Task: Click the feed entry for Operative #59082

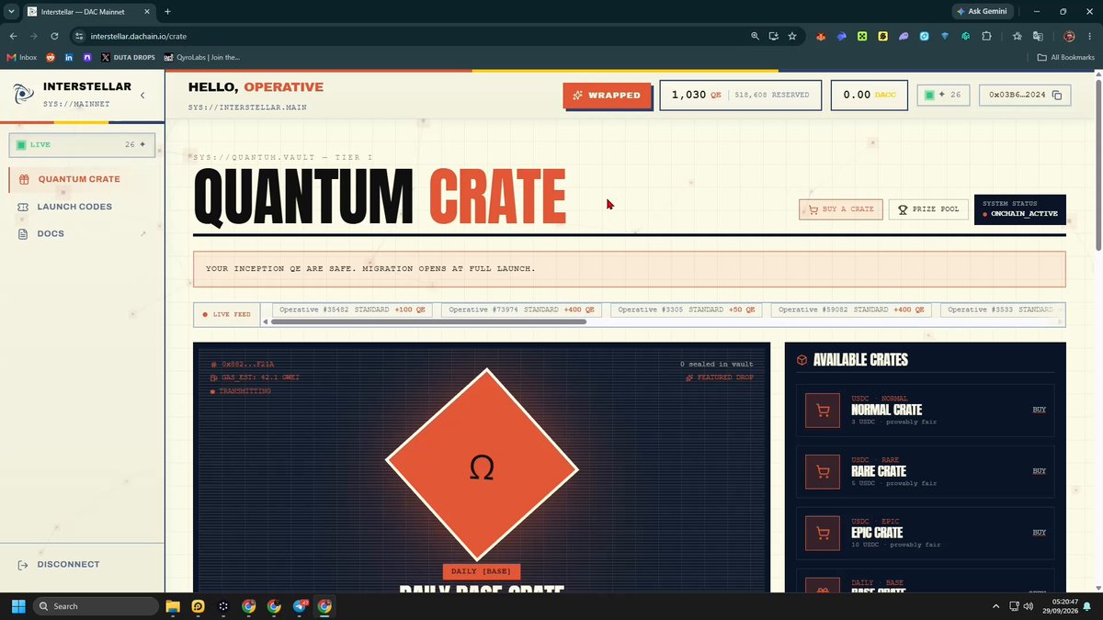Action: (x=851, y=310)
